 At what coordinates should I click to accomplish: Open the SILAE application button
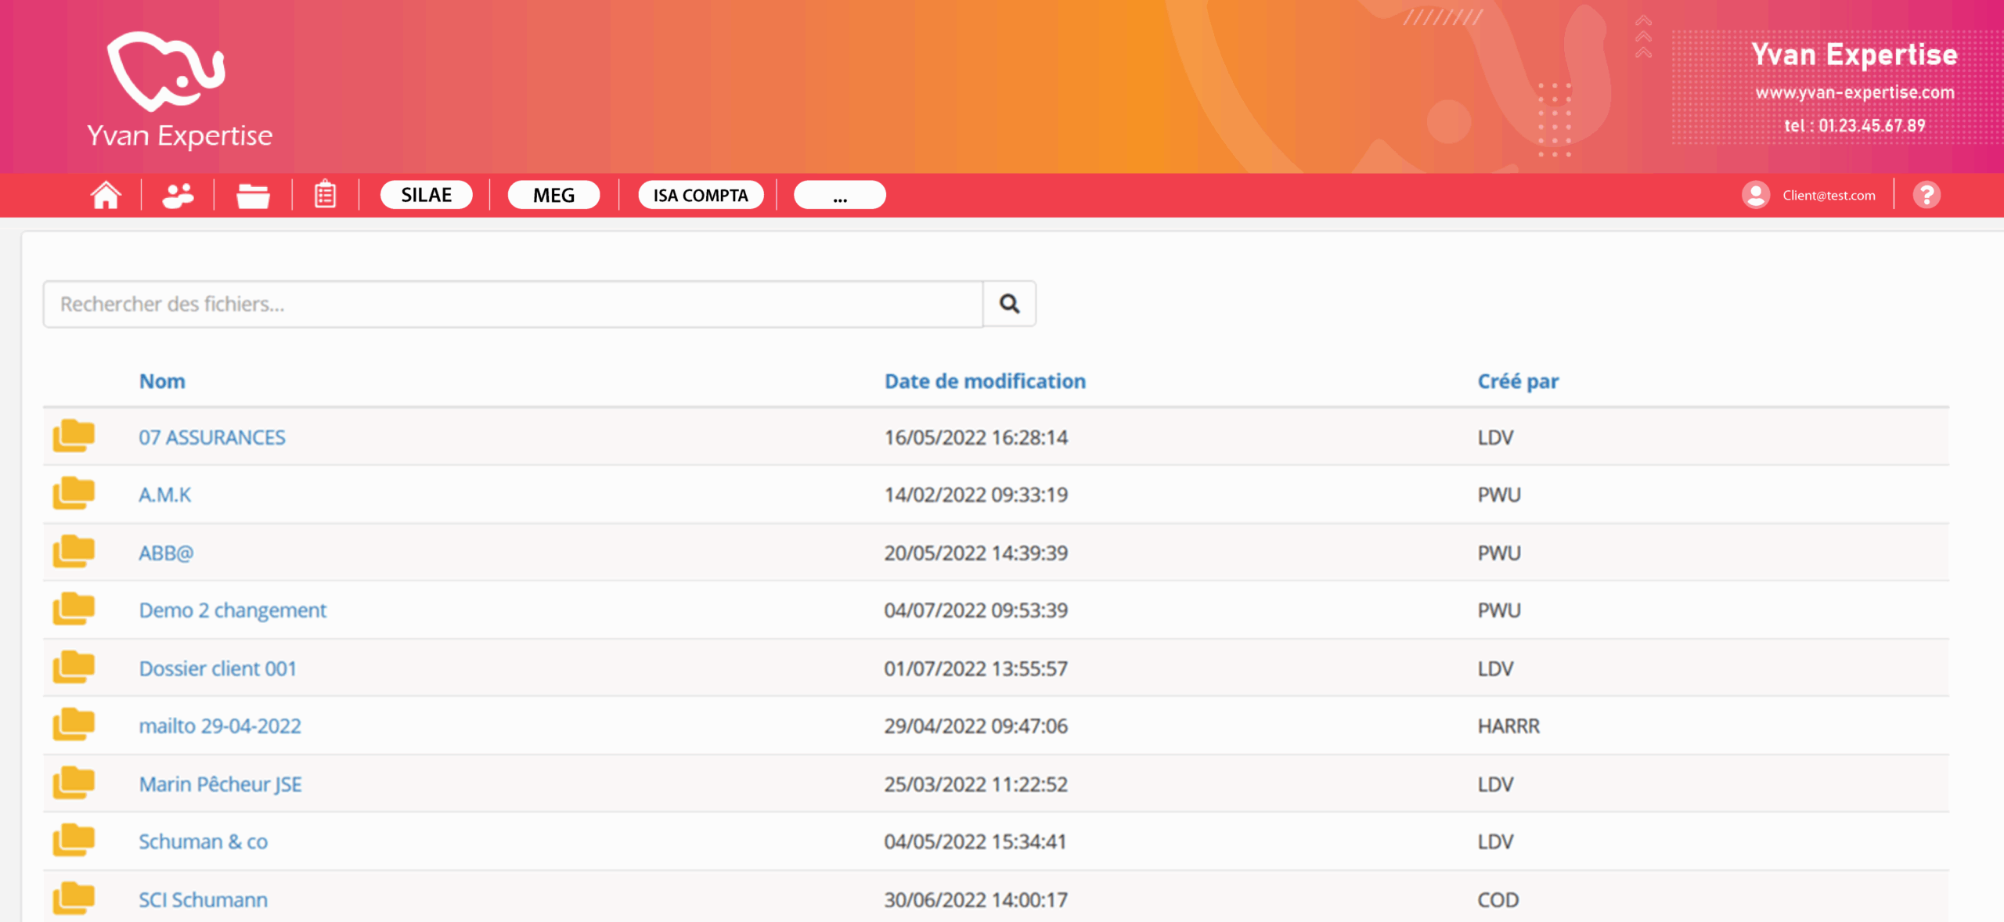point(427,195)
